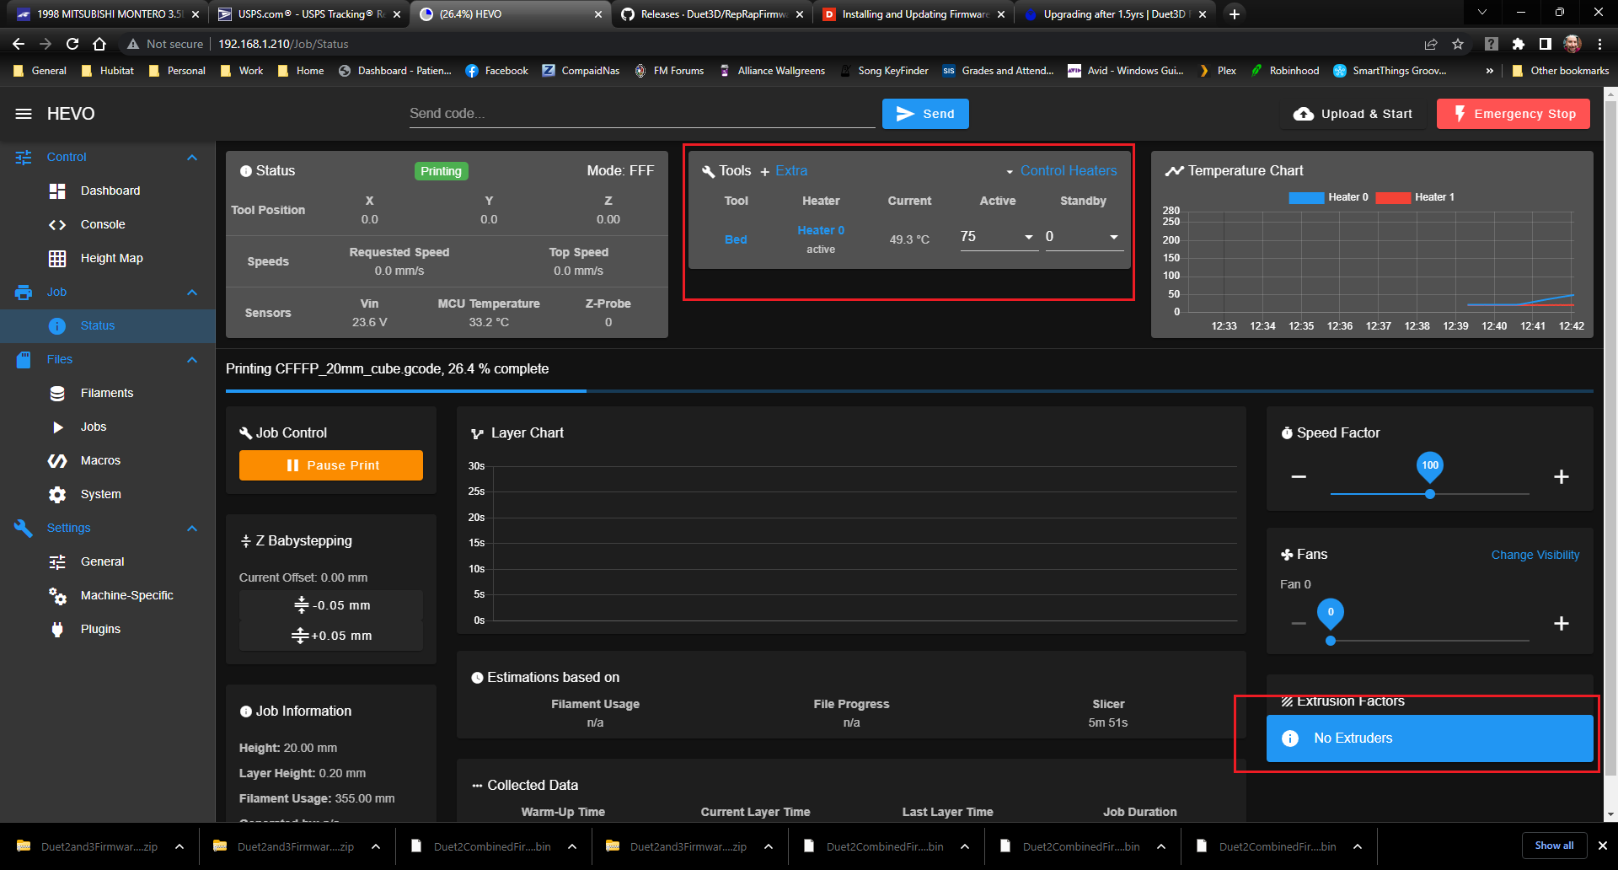
Task: Click Upload & Start button
Action: pos(1353,114)
